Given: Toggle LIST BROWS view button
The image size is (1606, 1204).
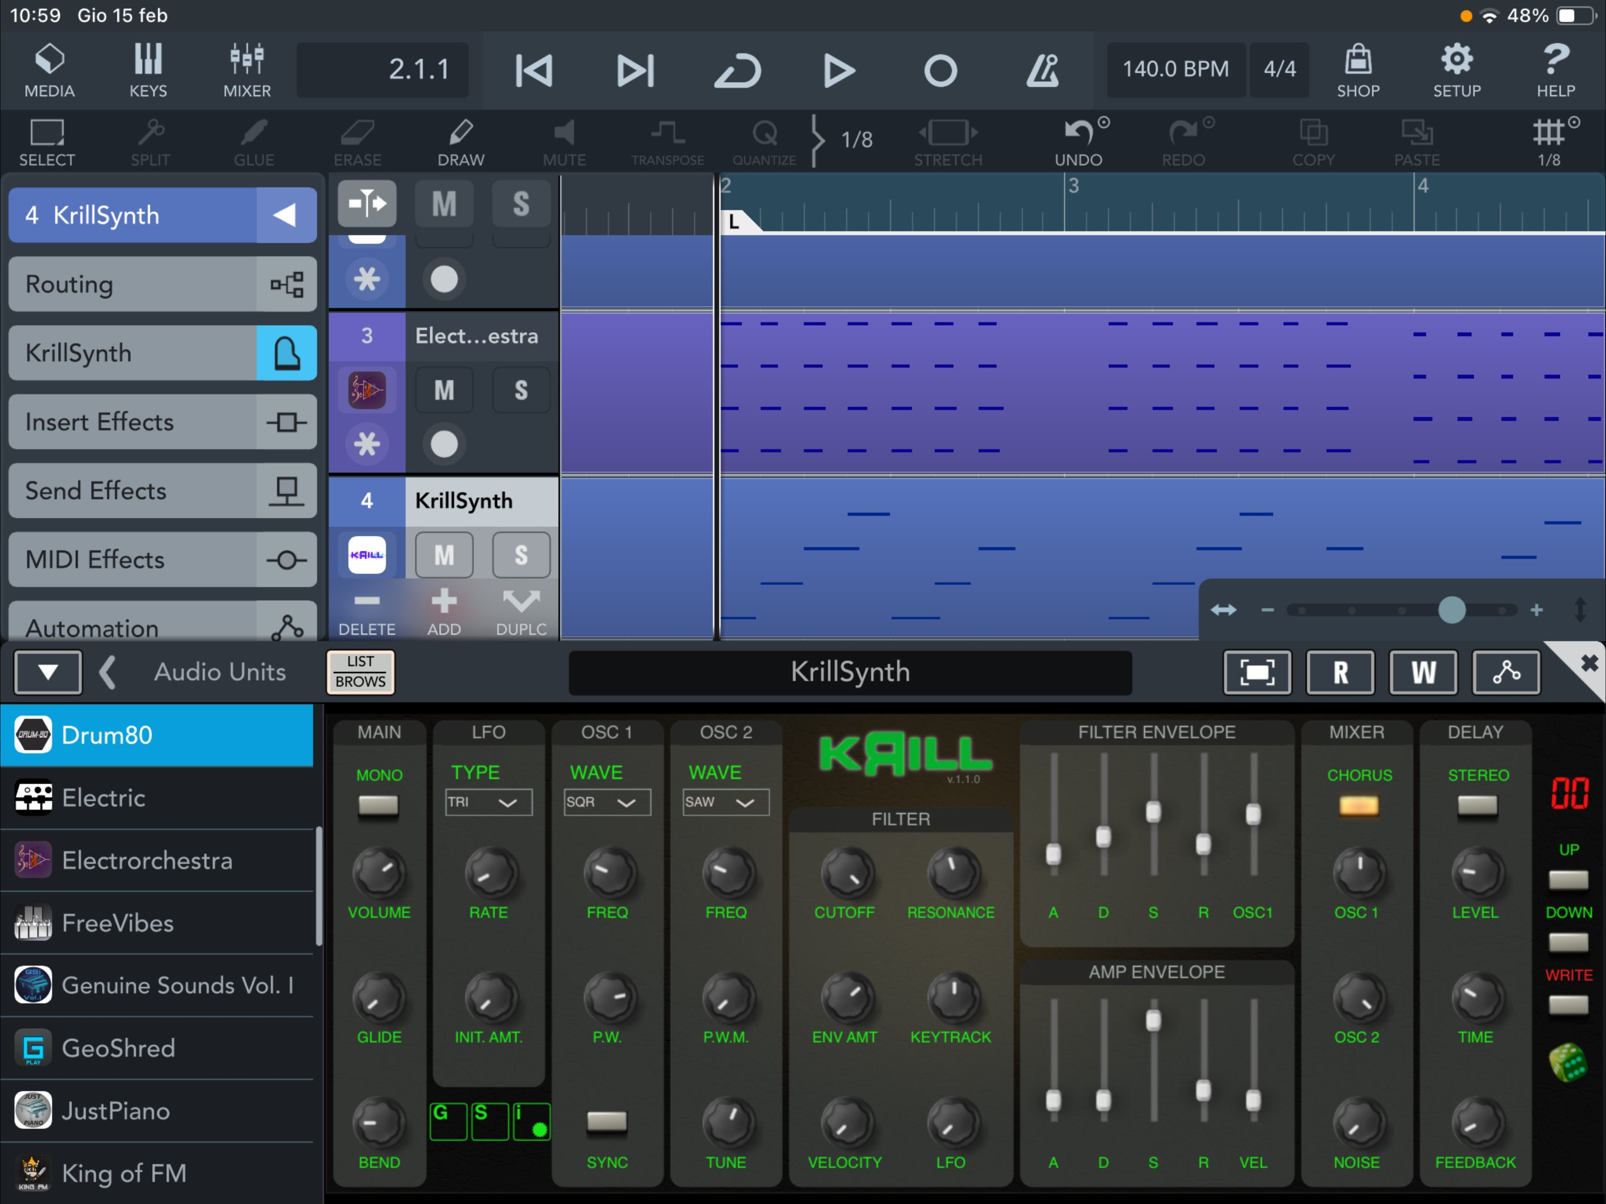Looking at the screenshot, I should 361,672.
